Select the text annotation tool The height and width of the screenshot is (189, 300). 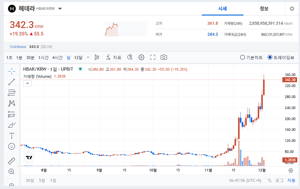(x=12, y=136)
